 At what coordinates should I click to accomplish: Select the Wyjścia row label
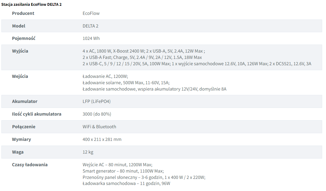(20, 51)
